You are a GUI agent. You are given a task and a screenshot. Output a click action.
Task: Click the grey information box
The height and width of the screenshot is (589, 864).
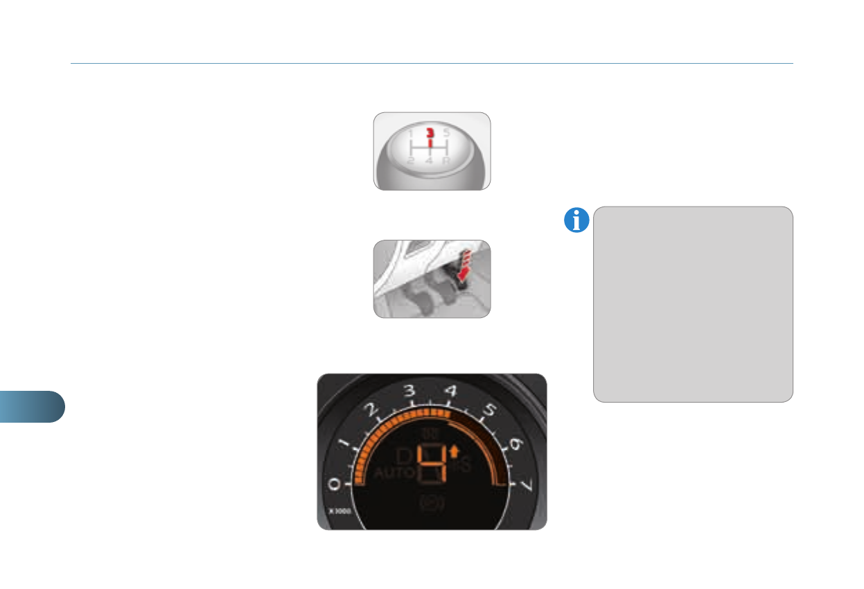(x=693, y=304)
